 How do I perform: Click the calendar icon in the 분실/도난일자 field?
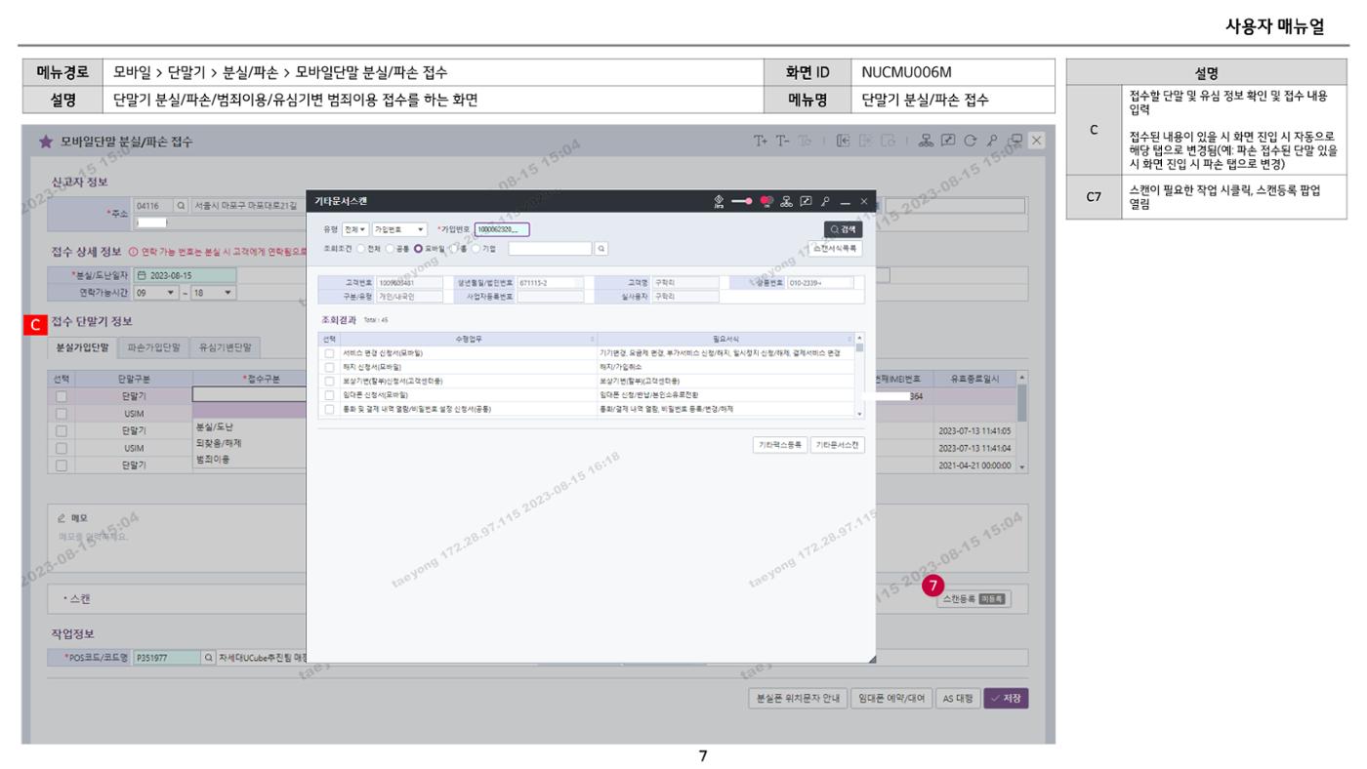(x=141, y=275)
